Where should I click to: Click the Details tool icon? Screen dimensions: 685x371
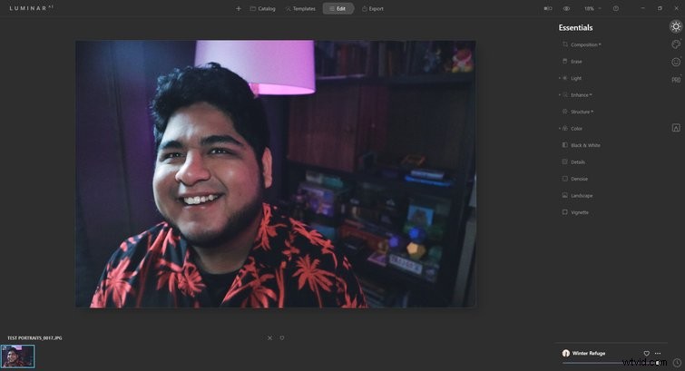pos(565,161)
